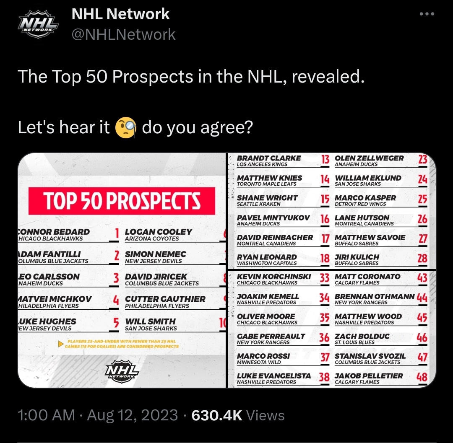Open the NHL Network profile avatar
The image size is (453, 443).
point(38,25)
